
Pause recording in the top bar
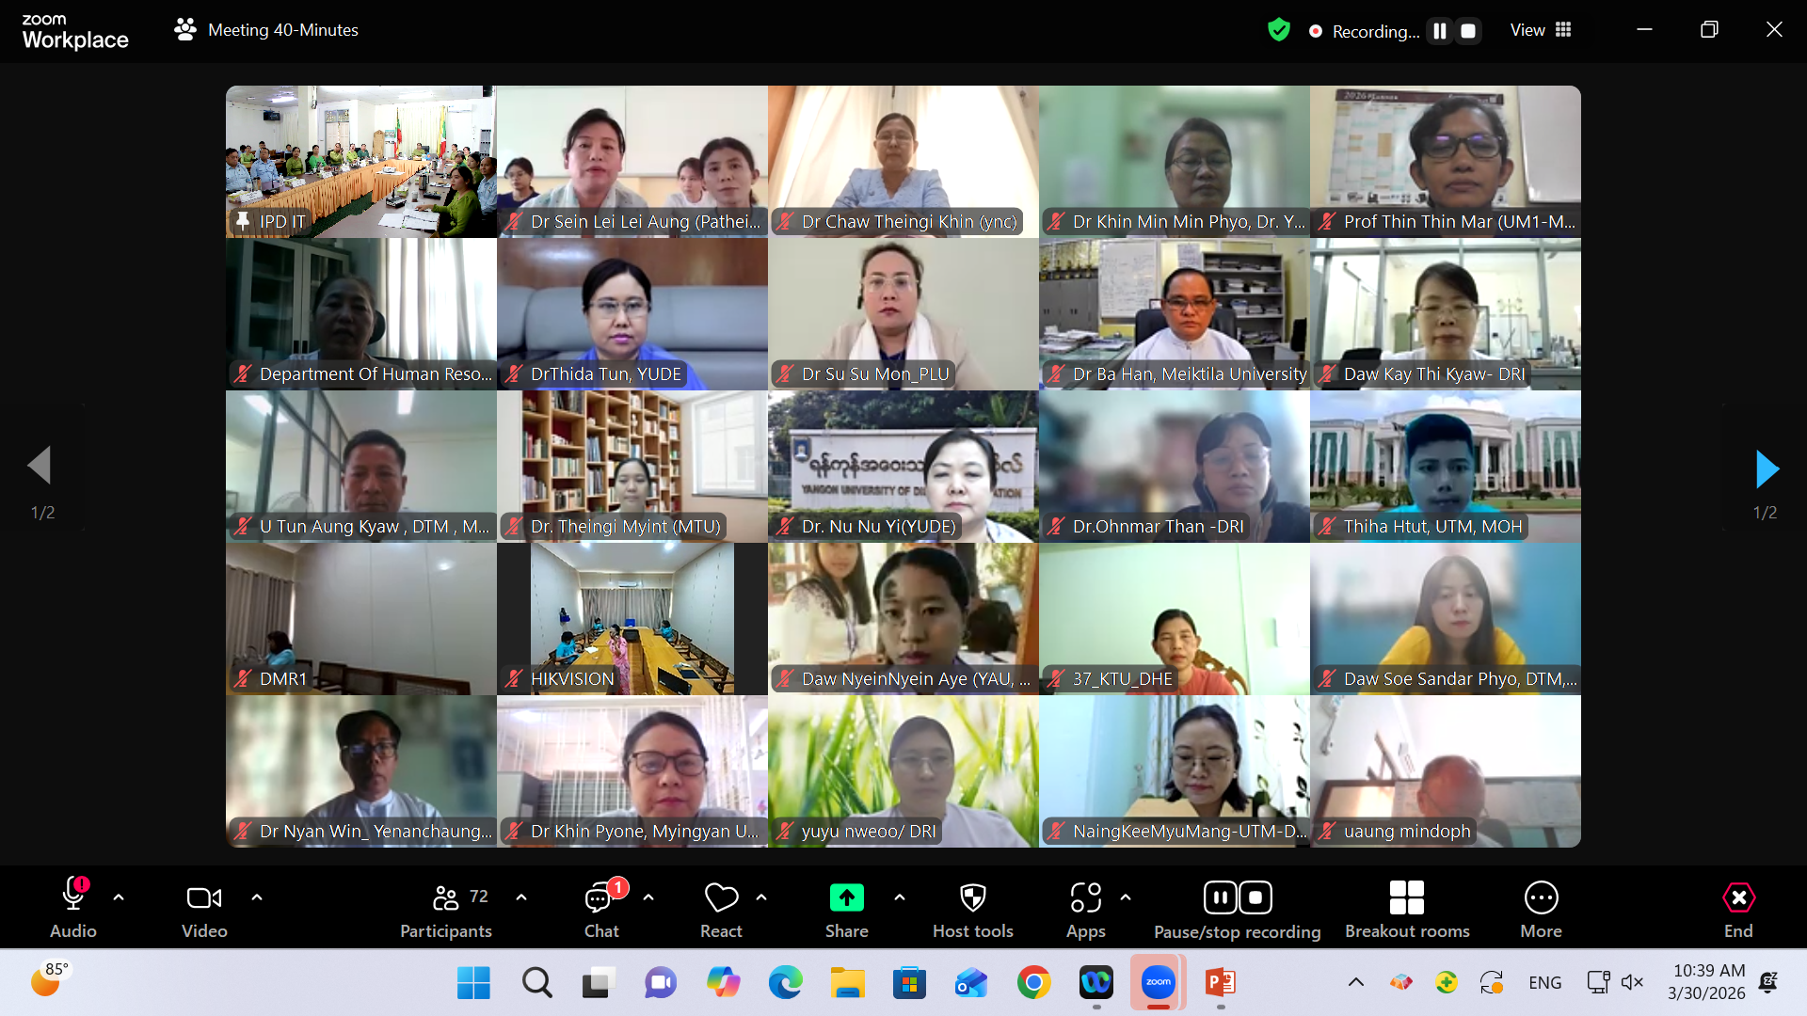coord(1440,31)
